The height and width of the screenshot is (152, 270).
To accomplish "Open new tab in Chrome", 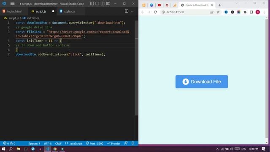I will point(219,5).
